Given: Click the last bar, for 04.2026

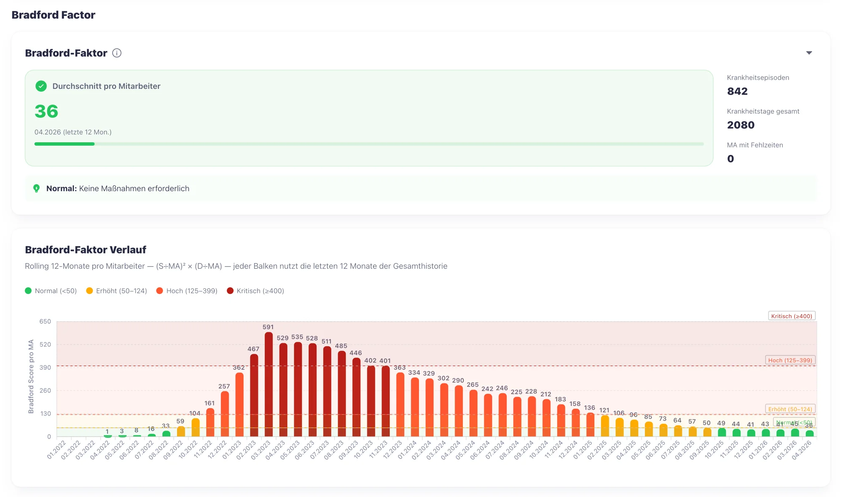Looking at the screenshot, I should pos(809,433).
